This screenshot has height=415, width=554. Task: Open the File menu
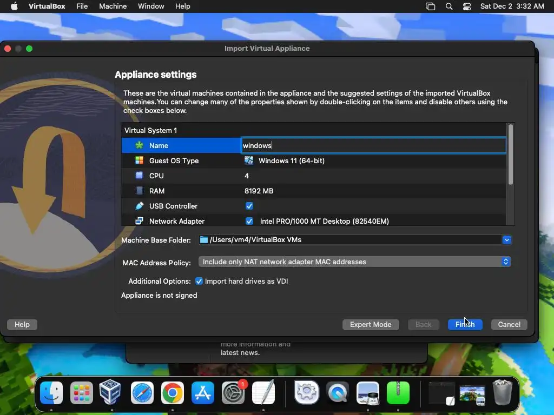pyautogui.click(x=82, y=6)
